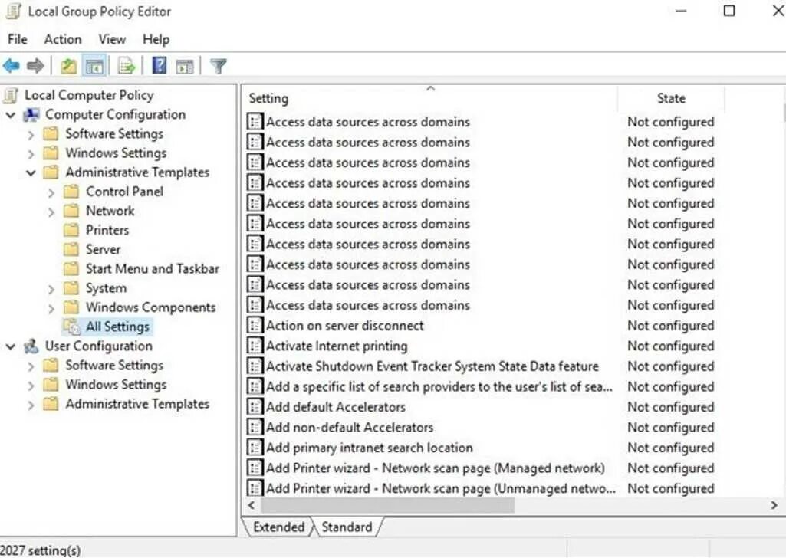Click the horizontal scrollbar right arrow
786x558 pixels.
point(774,505)
